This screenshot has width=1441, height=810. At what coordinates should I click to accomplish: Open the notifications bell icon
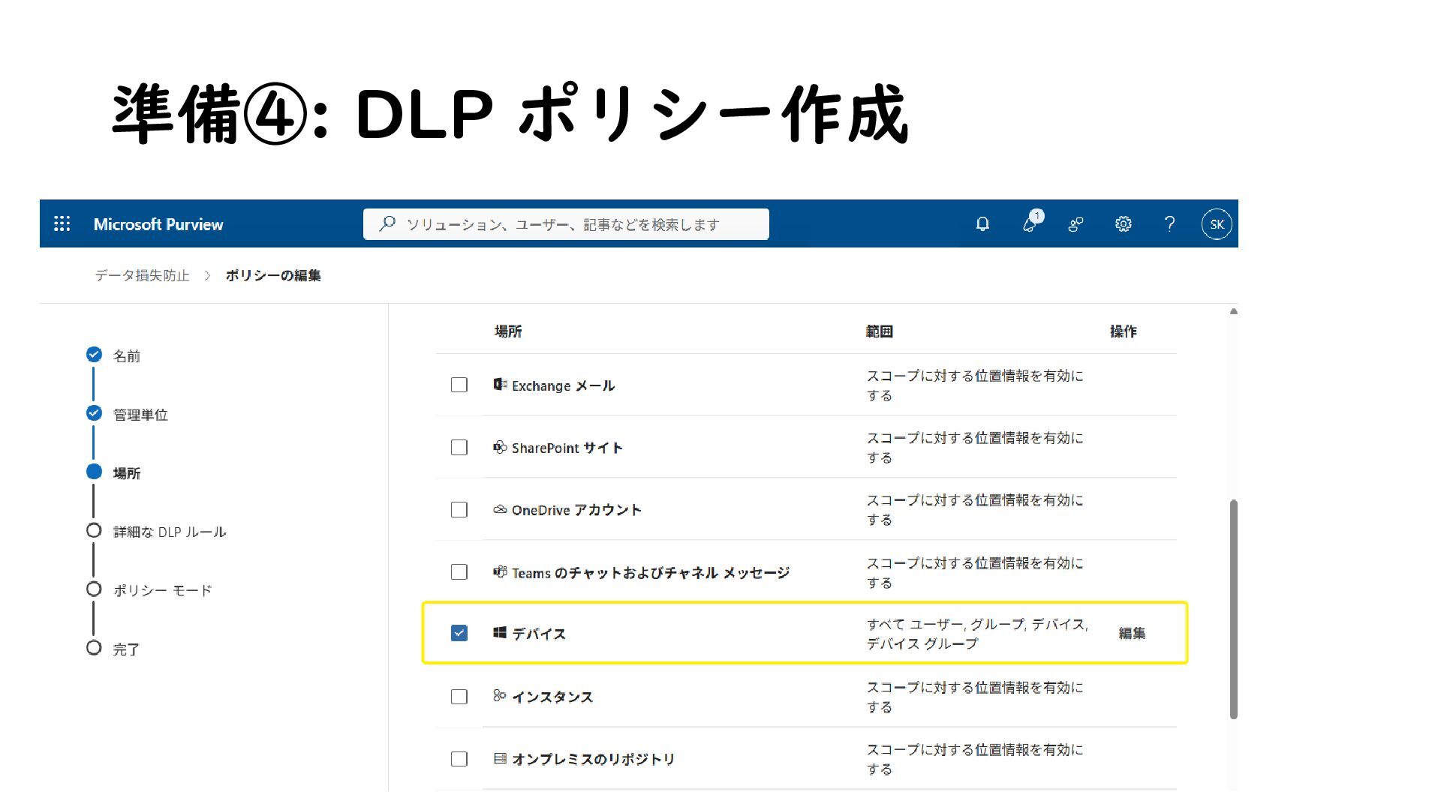pos(982,223)
